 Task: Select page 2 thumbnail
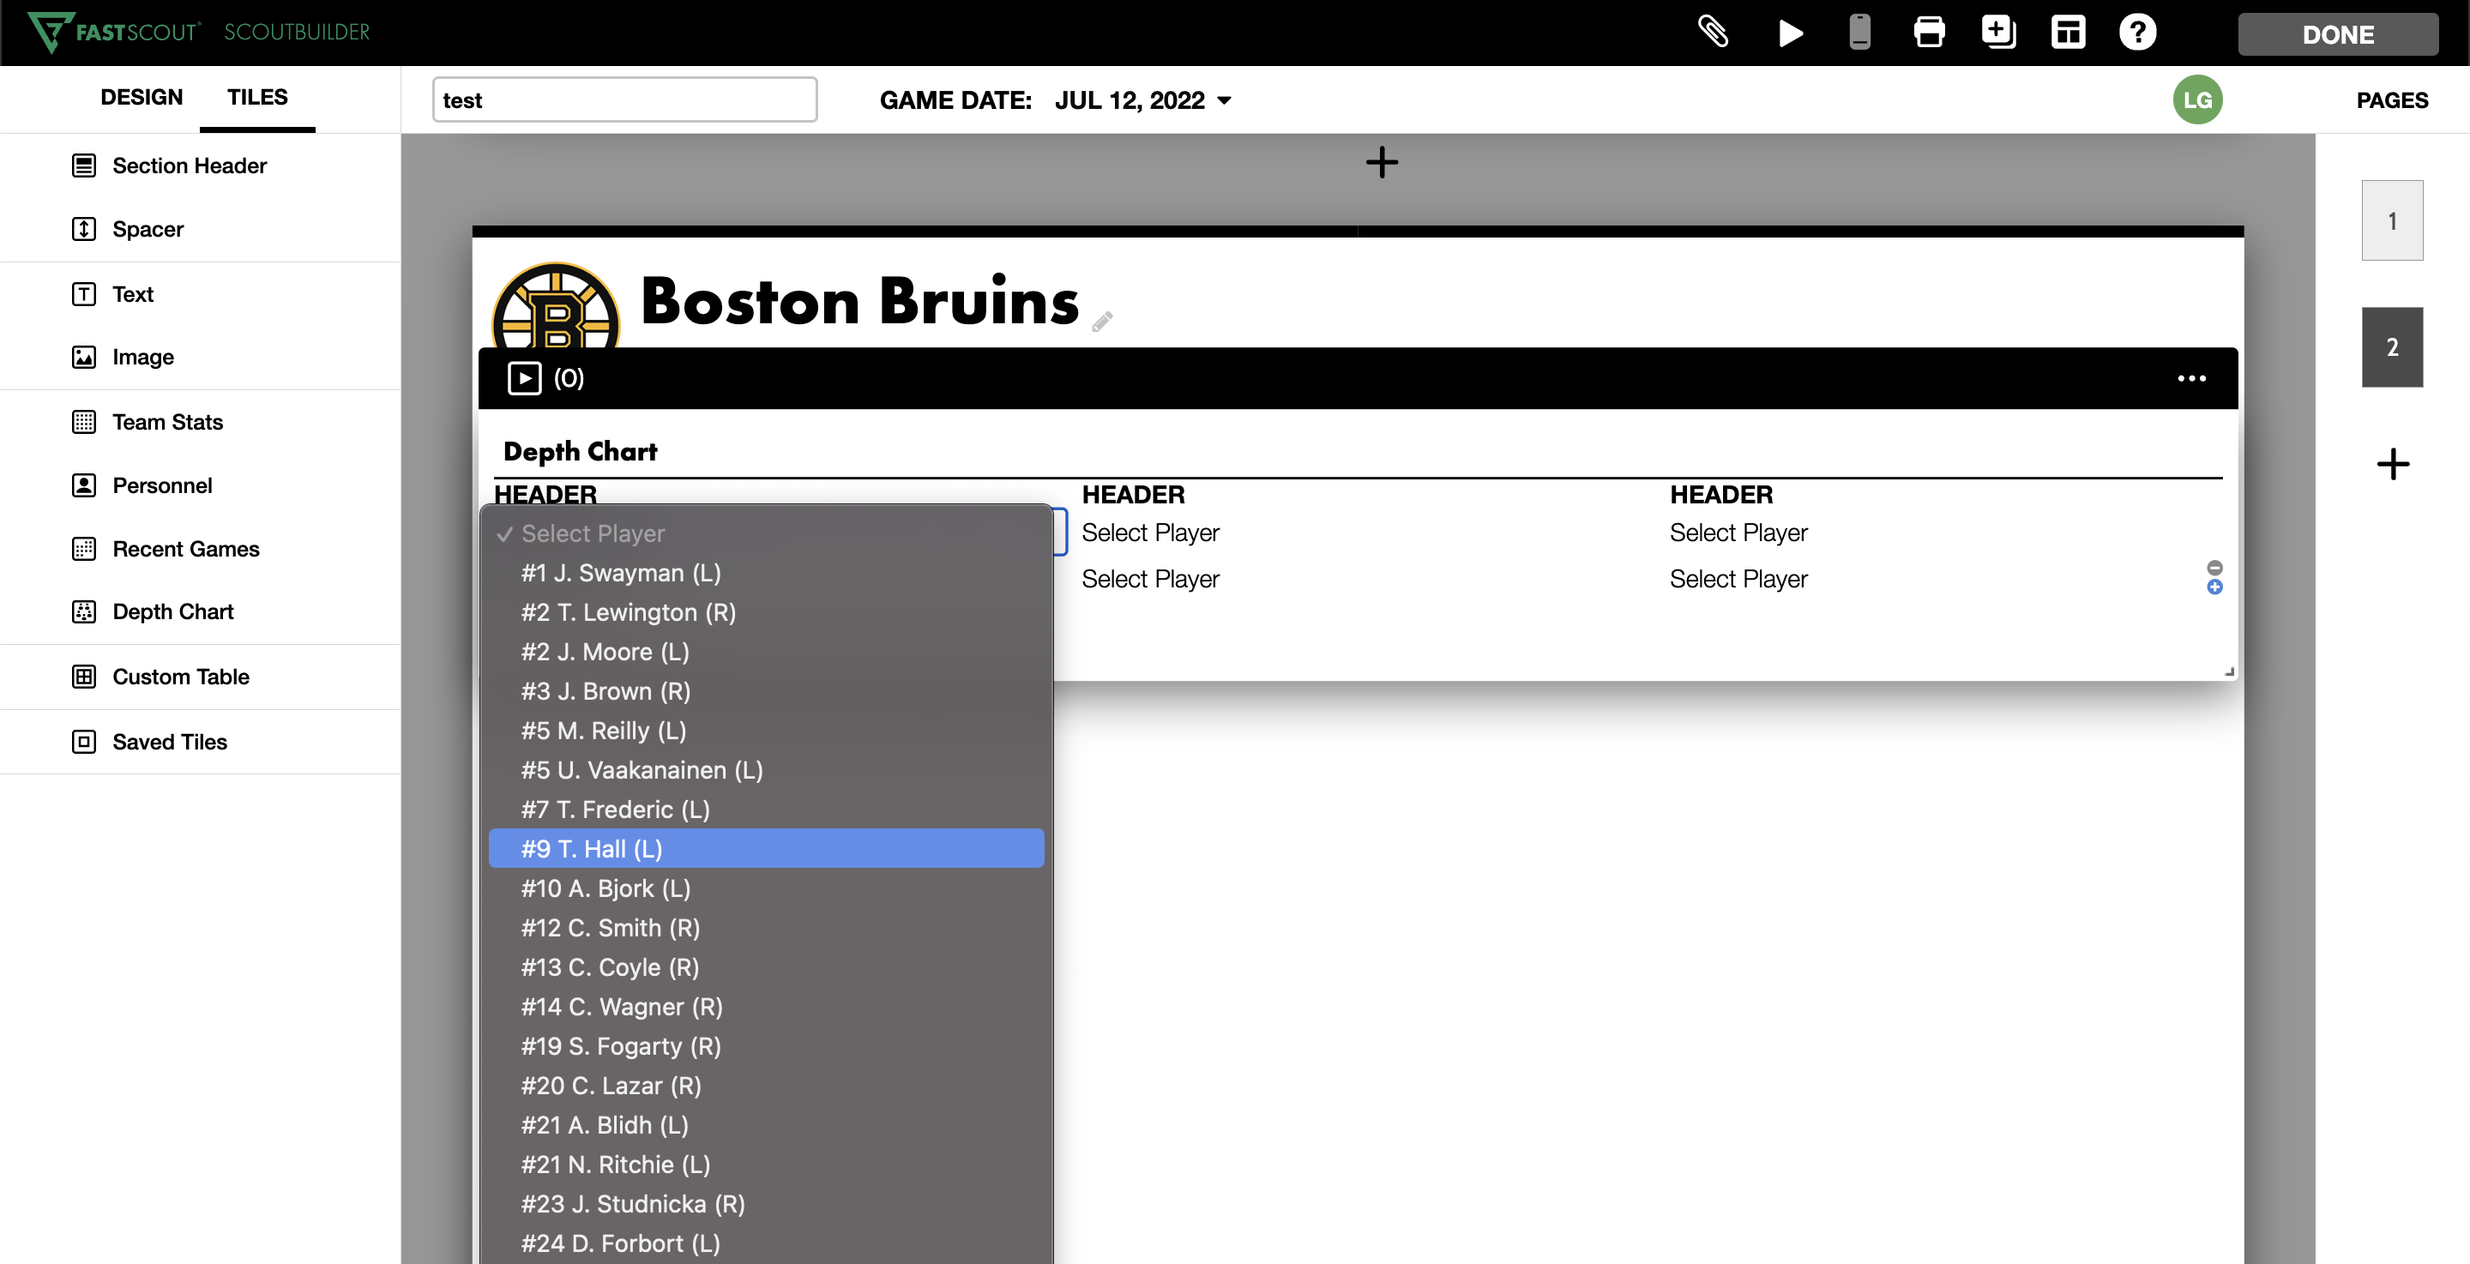pos(2391,347)
